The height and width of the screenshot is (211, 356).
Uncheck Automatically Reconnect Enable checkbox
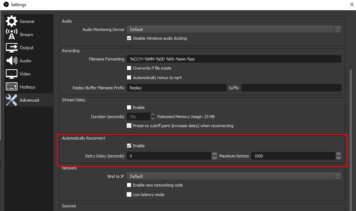129,145
